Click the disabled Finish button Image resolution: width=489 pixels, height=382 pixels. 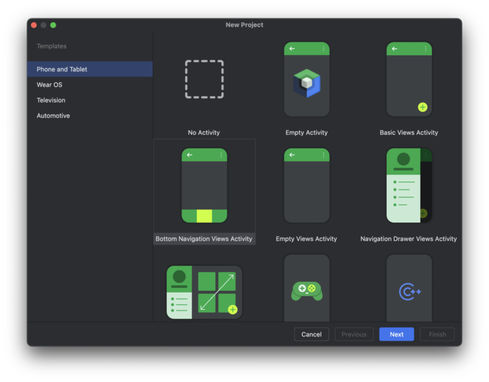coord(437,334)
